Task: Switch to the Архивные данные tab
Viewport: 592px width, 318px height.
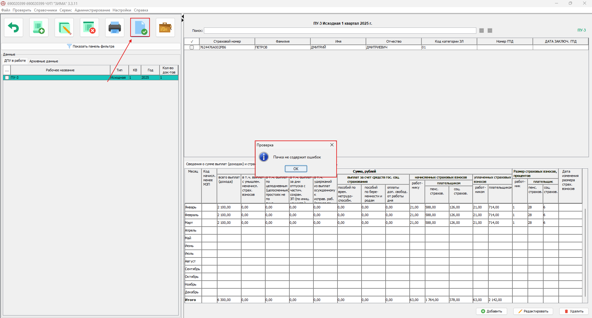Action: tap(43, 61)
